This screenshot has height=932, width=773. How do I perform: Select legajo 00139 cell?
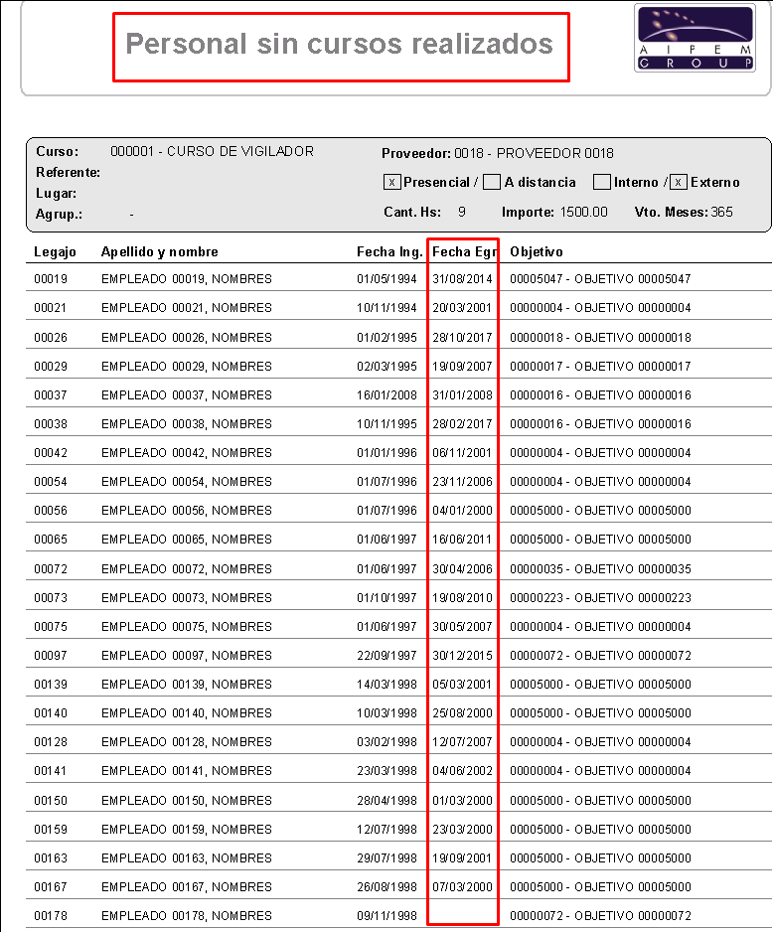(51, 685)
